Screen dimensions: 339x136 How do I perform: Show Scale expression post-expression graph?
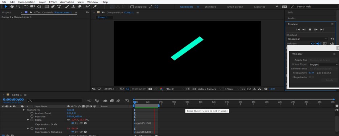coord(77,123)
